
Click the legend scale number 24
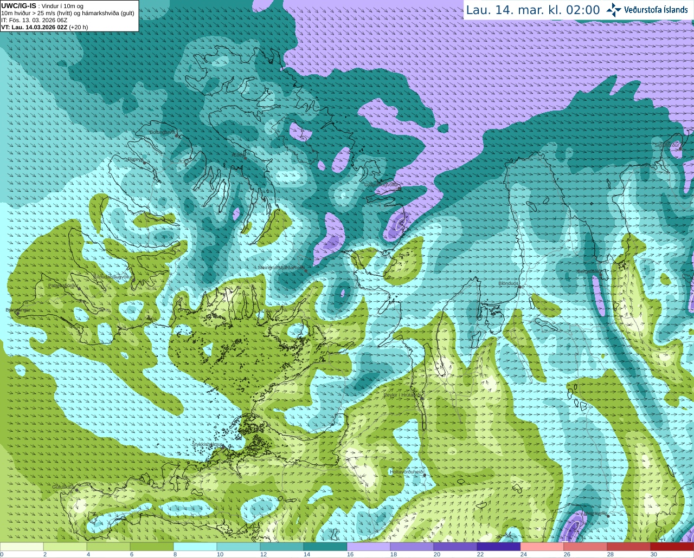[524, 555]
